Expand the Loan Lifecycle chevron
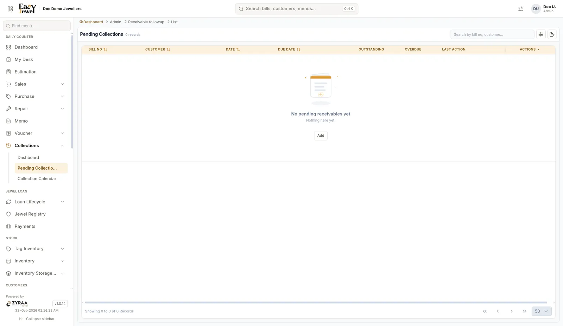The image size is (563, 326). pyautogui.click(x=62, y=202)
